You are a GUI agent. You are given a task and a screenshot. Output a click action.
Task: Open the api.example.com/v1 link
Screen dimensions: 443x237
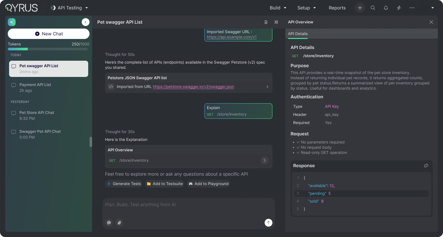coord(232,37)
